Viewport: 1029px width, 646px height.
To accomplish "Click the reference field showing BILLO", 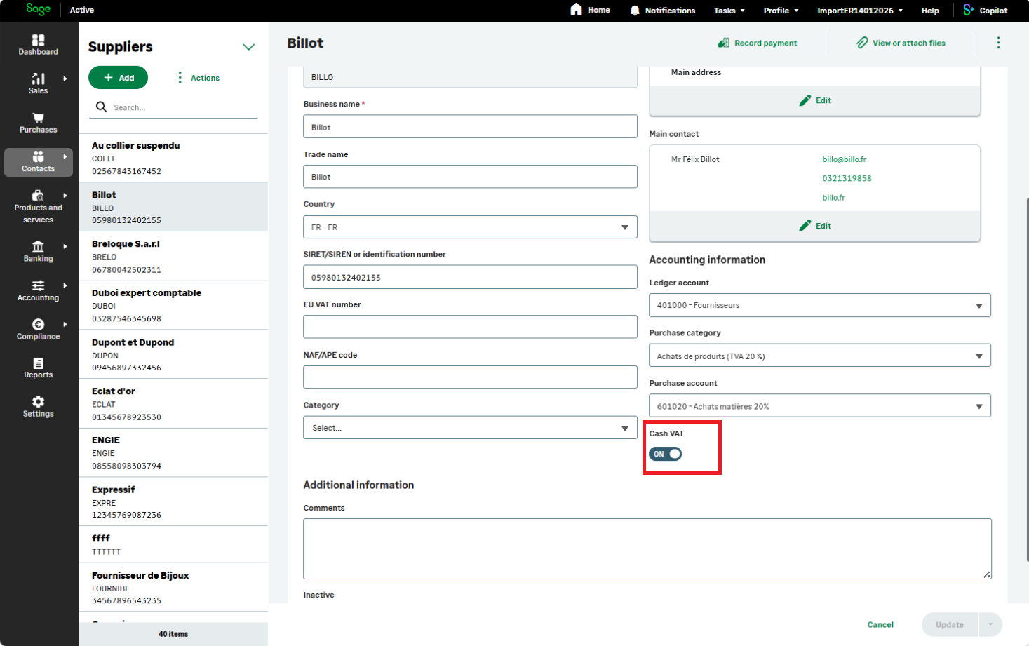I will click(470, 77).
